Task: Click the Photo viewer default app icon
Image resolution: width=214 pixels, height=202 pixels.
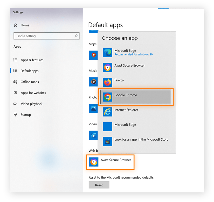Action: [94, 109]
